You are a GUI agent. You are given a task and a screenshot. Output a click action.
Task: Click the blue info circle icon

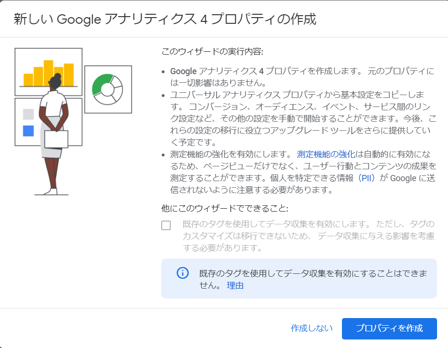[183, 273]
